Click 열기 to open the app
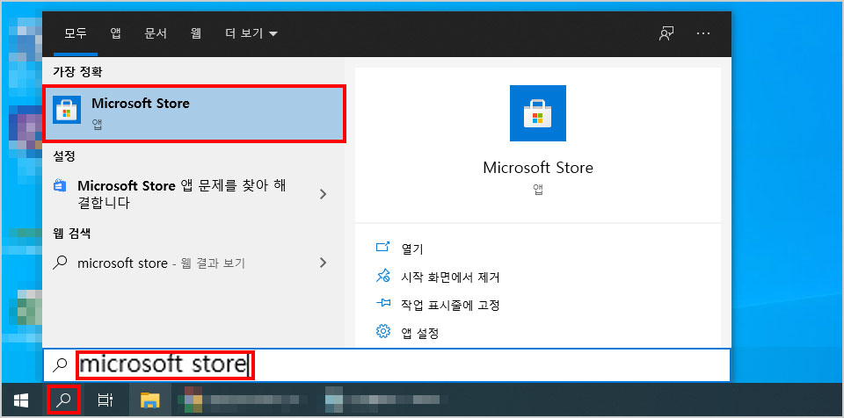The image size is (844, 418). 412,249
